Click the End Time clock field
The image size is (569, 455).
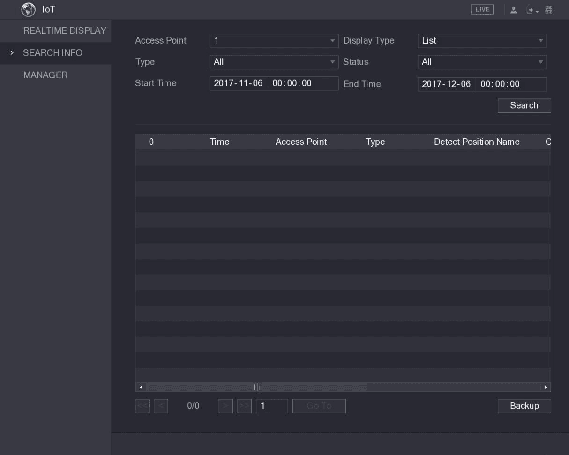point(511,84)
